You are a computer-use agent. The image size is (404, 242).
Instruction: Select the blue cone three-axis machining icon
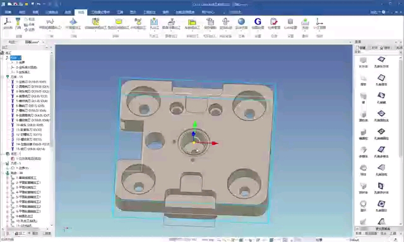tap(73, 21)
